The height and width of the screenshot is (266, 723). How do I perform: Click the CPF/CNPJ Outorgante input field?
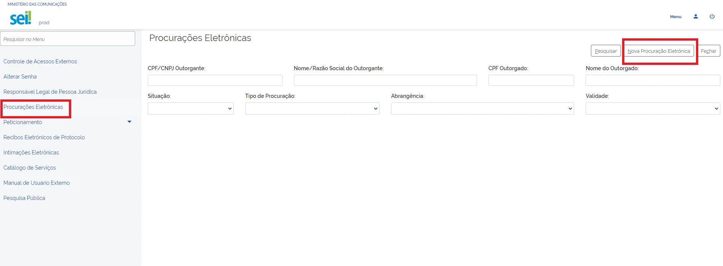click(215, 80)
